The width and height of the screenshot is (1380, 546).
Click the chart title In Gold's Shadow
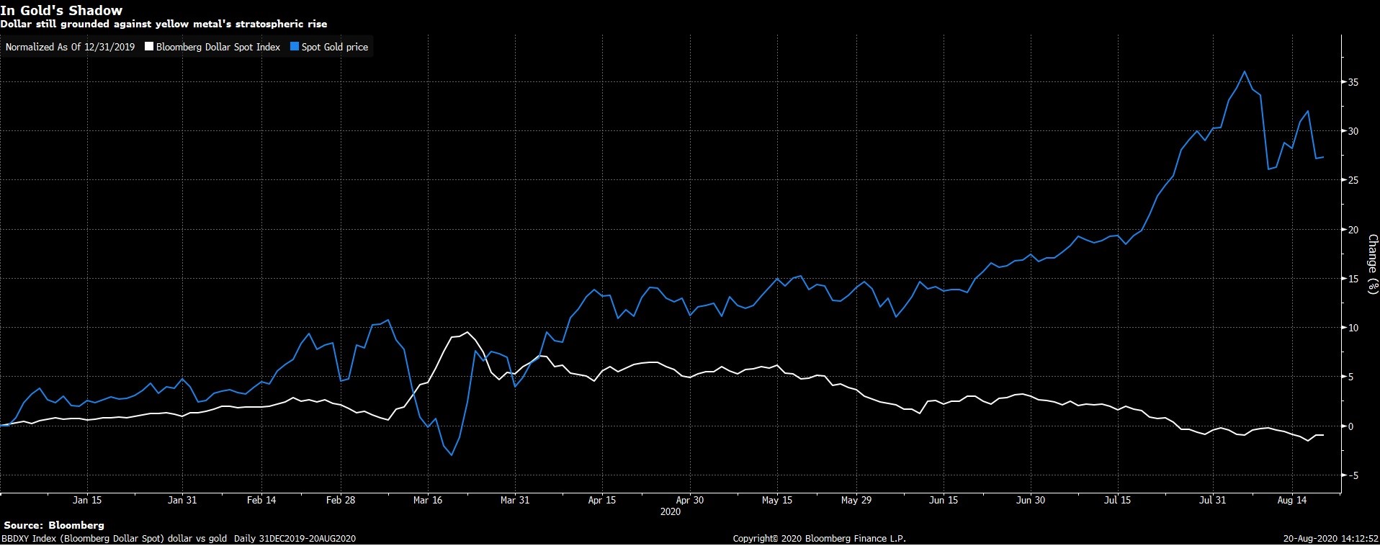(61, 10)
